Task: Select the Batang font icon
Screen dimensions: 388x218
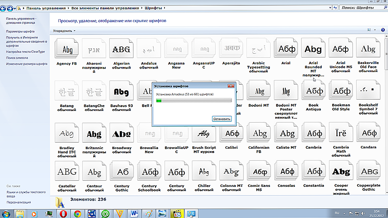Action: [67, 90]
